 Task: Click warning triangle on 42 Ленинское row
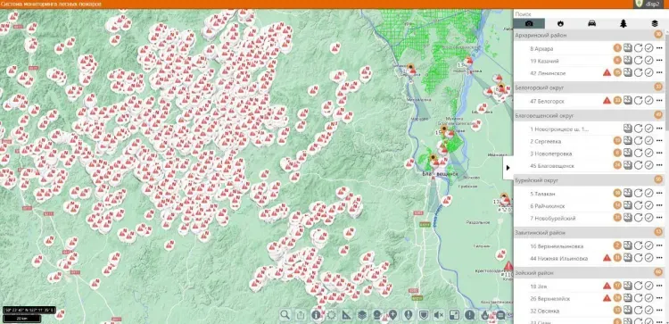tap(607, 73)
